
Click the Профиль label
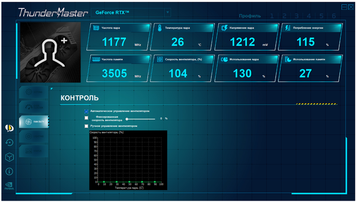[x=250, y=16]
